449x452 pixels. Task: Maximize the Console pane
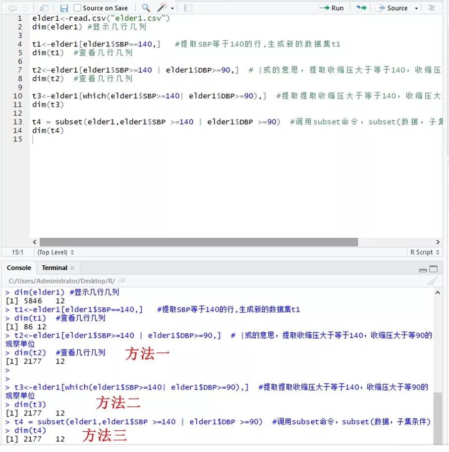pos(434,269)
